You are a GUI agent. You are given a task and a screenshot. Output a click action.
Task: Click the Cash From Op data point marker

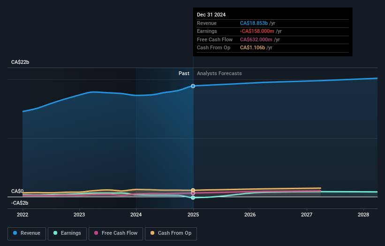pos(193,190)
